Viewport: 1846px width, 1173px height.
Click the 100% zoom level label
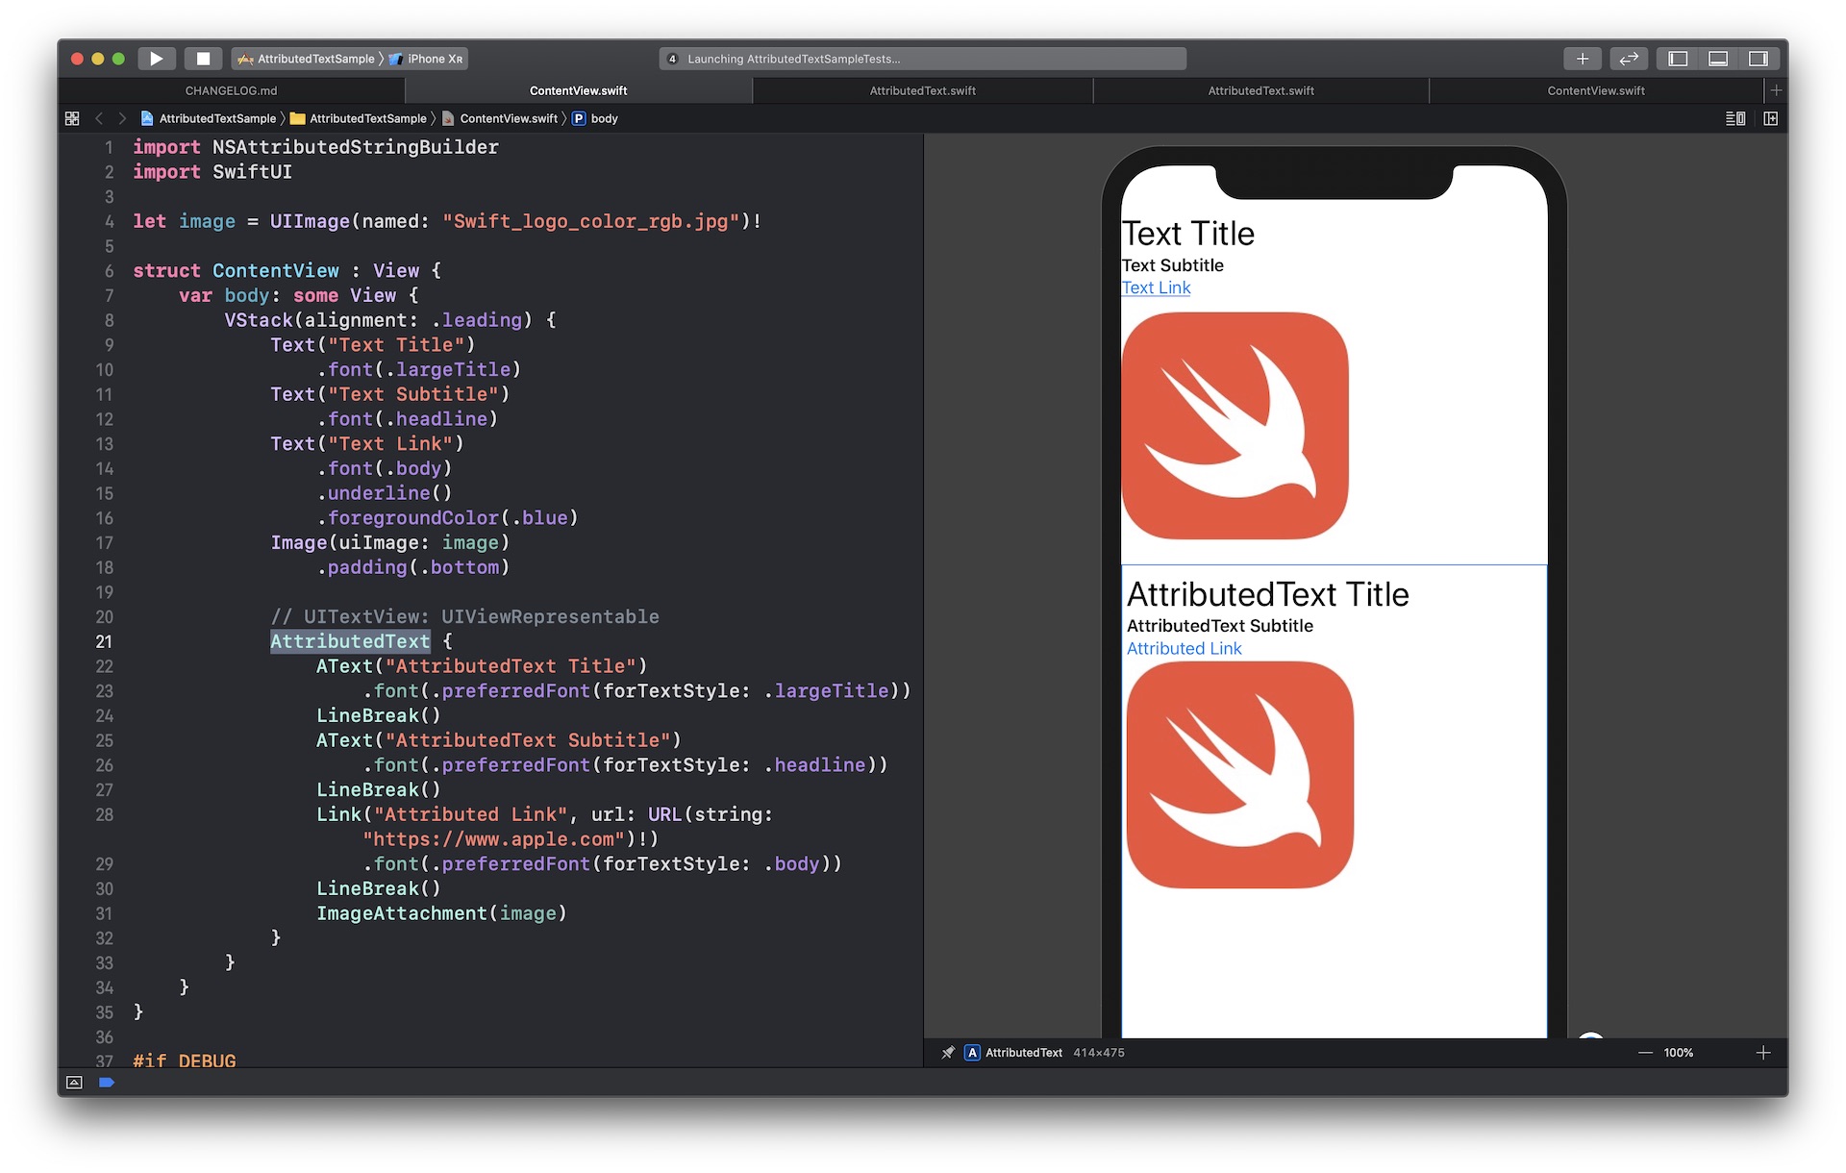coord(1678,1053)
